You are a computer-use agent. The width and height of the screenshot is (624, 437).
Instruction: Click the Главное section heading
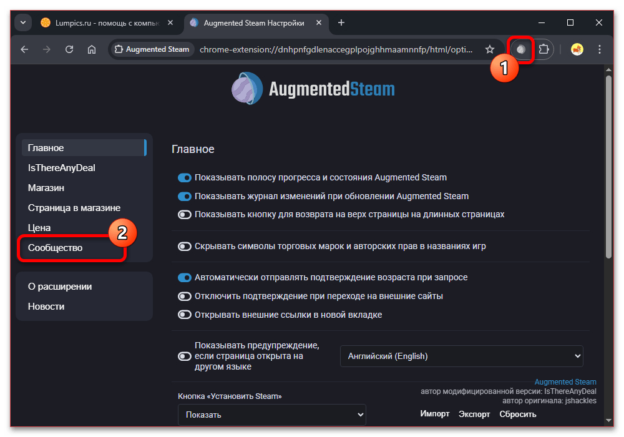click(x=193, y=149)
